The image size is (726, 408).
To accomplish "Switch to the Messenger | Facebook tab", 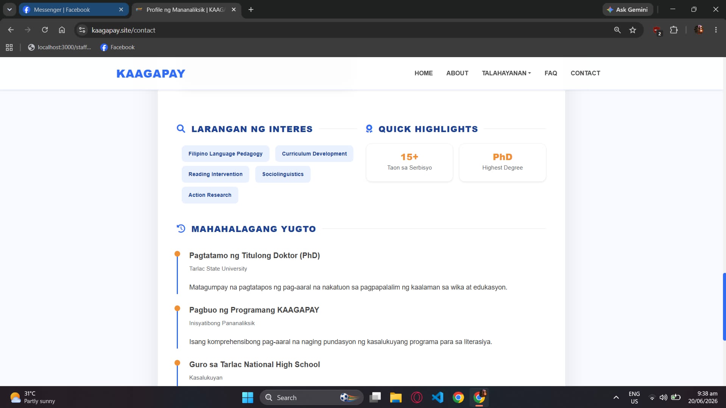I will [x=74, y=9].
